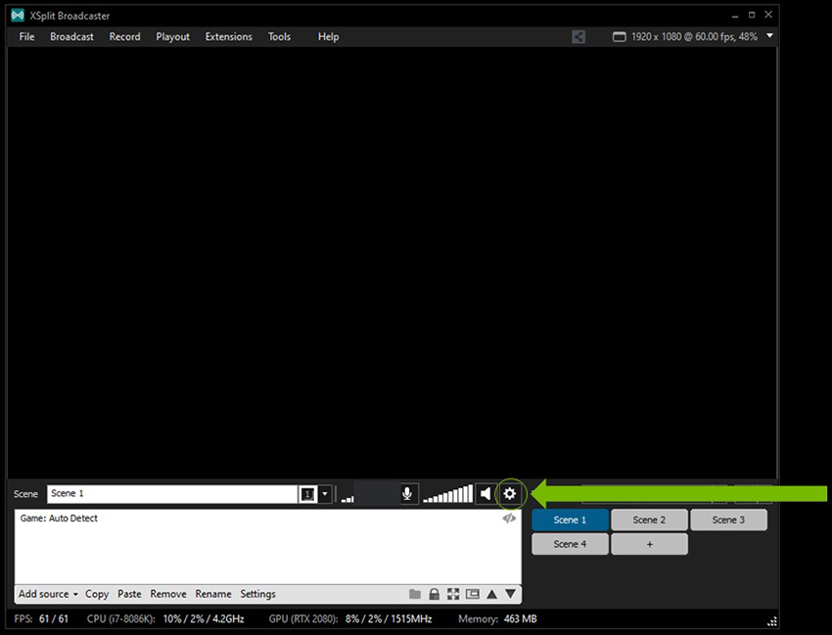Lock the selected source
Image resolution: width=832 pixels, height=635 pixels.
[x=434, y=594]
